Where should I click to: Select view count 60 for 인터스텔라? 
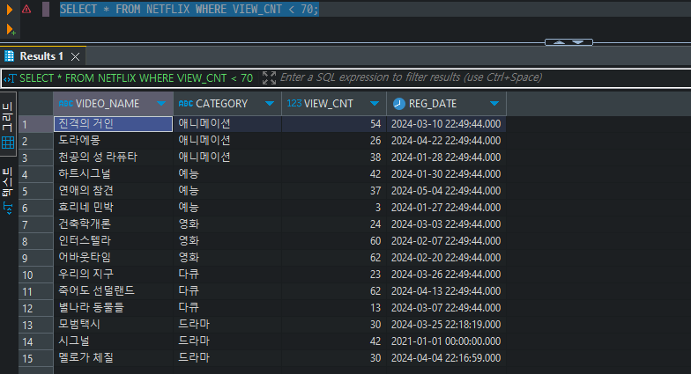pyautogui.click(x=334, y=241)
